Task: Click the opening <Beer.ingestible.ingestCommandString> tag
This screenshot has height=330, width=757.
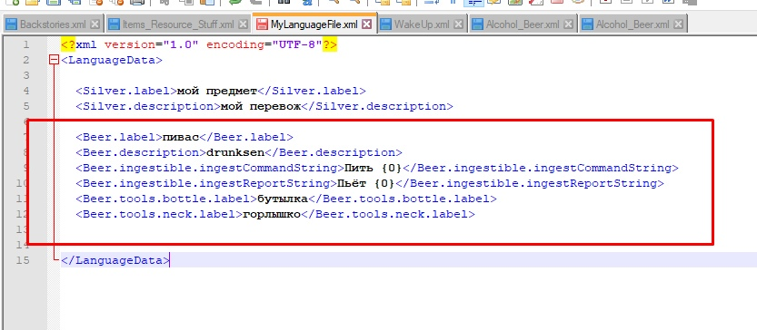Action: [x=210, y=168]
